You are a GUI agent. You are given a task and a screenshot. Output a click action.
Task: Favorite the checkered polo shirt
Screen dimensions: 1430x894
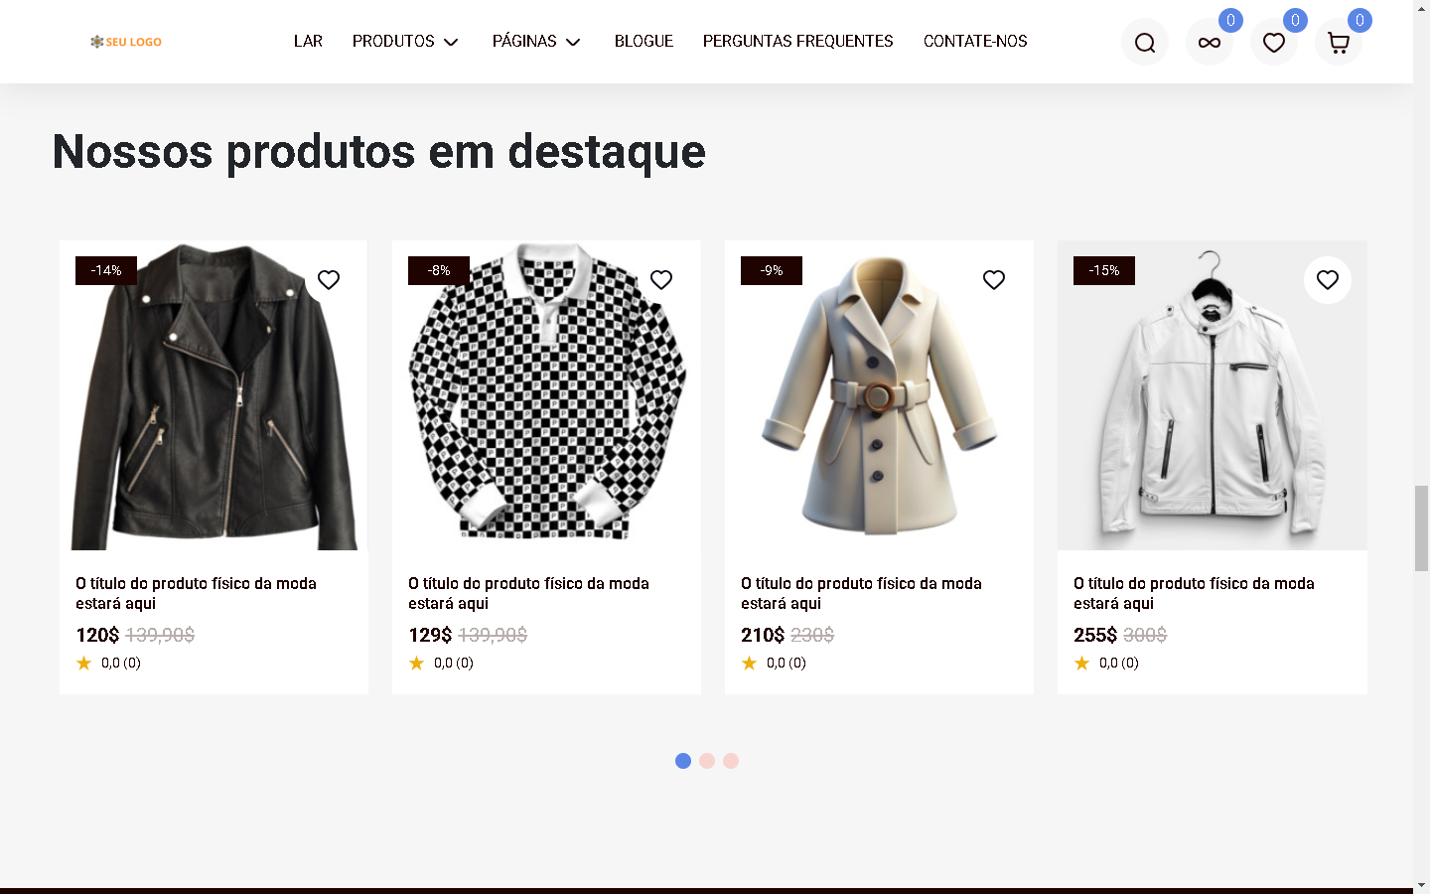(x=661, y=280)
